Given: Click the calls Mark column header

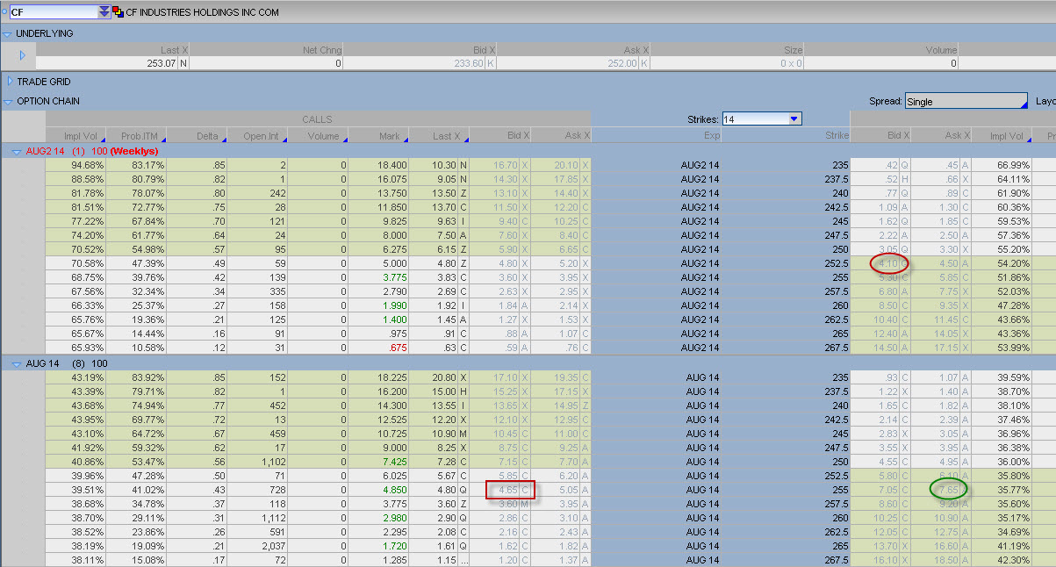Looking at the screenshot, I should point(389,136).
